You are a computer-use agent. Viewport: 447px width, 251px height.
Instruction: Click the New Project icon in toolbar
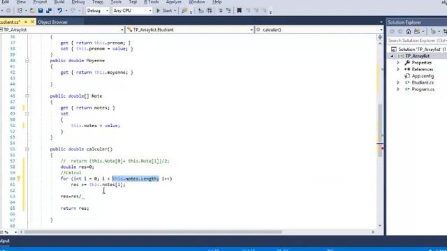20,10
